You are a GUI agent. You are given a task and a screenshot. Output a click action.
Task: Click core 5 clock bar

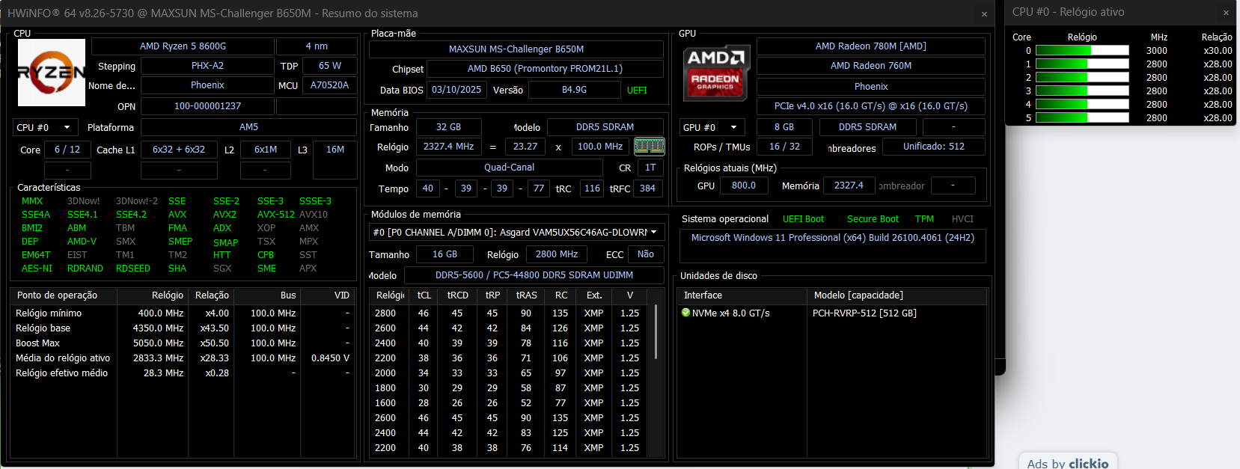[x=1082, y=118]
